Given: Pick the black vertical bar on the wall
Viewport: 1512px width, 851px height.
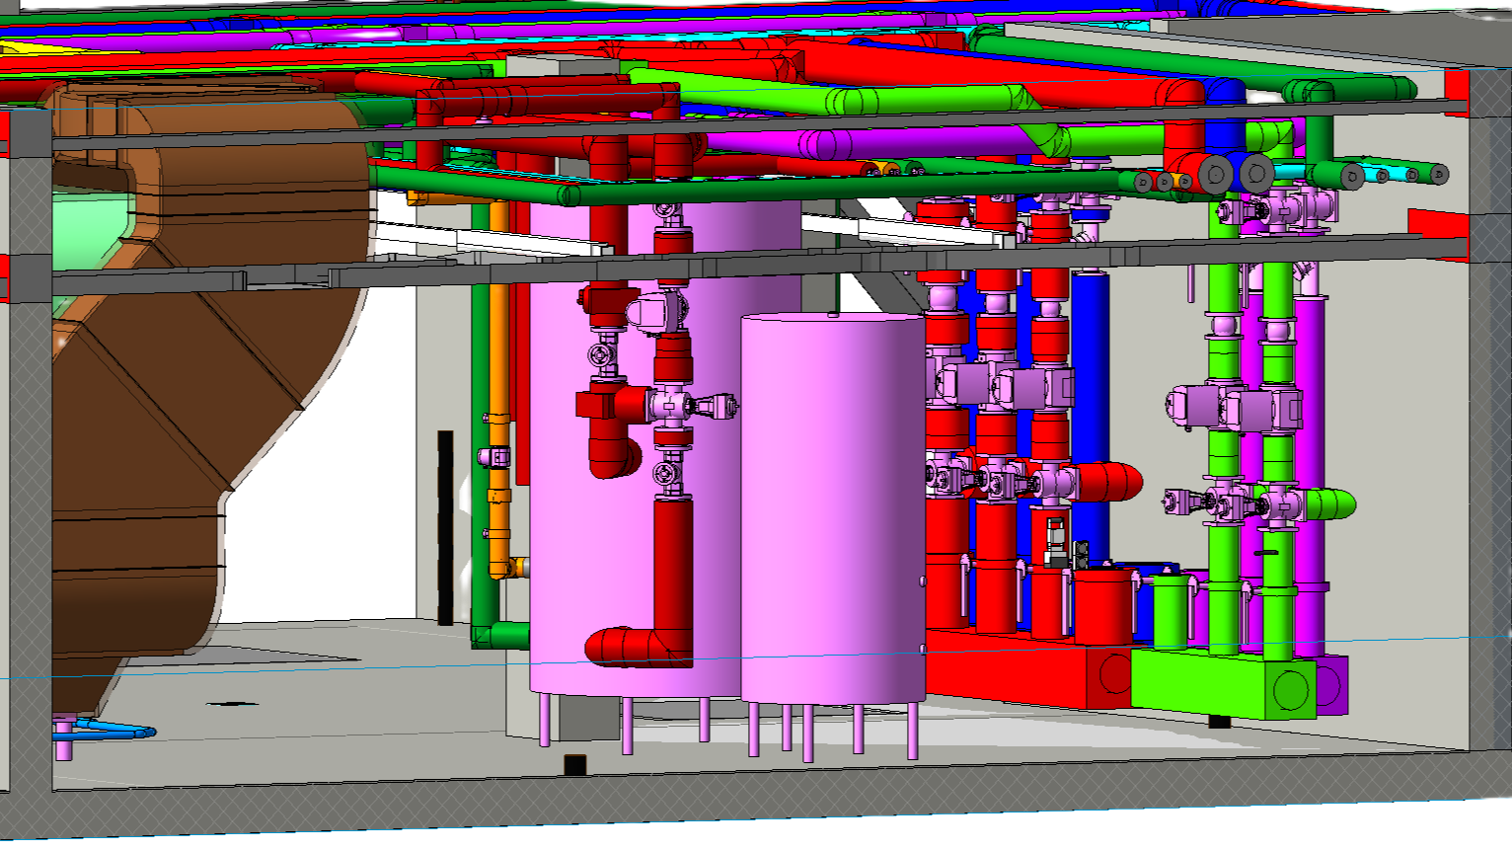Looking at the screenshot, I should click(x=445, y=527).
